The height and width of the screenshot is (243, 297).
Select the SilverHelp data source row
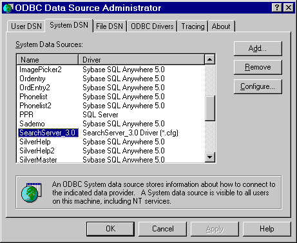pos(35,142)
